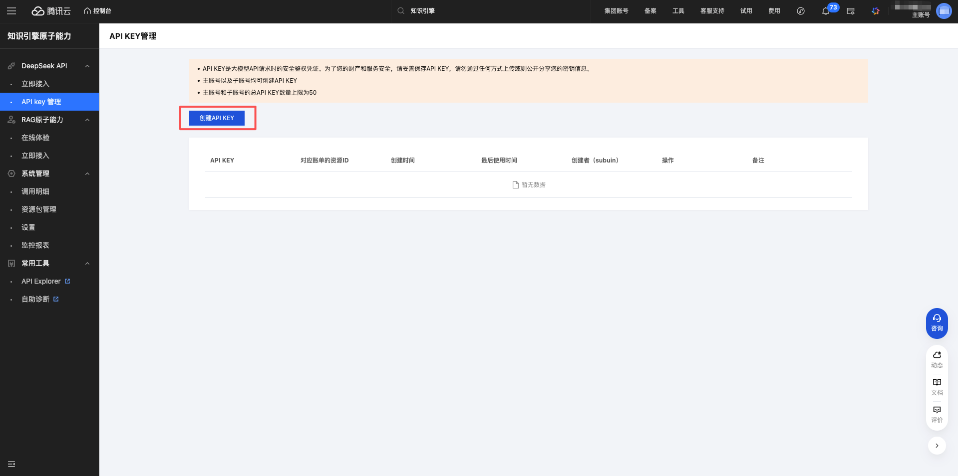Collapse the 系统管理 sidebar section
Image resolution: width=958 pixels, height=476 pixels.
coord(88,173)
